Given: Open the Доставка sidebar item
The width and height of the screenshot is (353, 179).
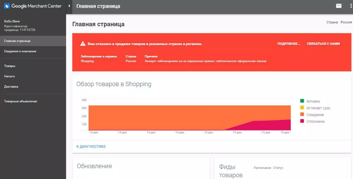Looking at the screenshot, I should [33, 87].
